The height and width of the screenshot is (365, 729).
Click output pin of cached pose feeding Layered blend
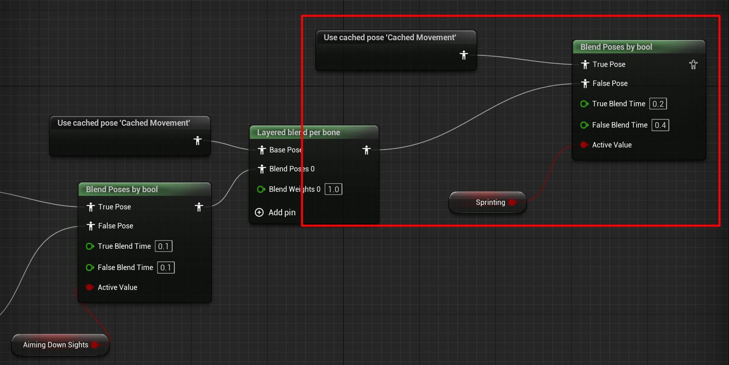point(197,141)
